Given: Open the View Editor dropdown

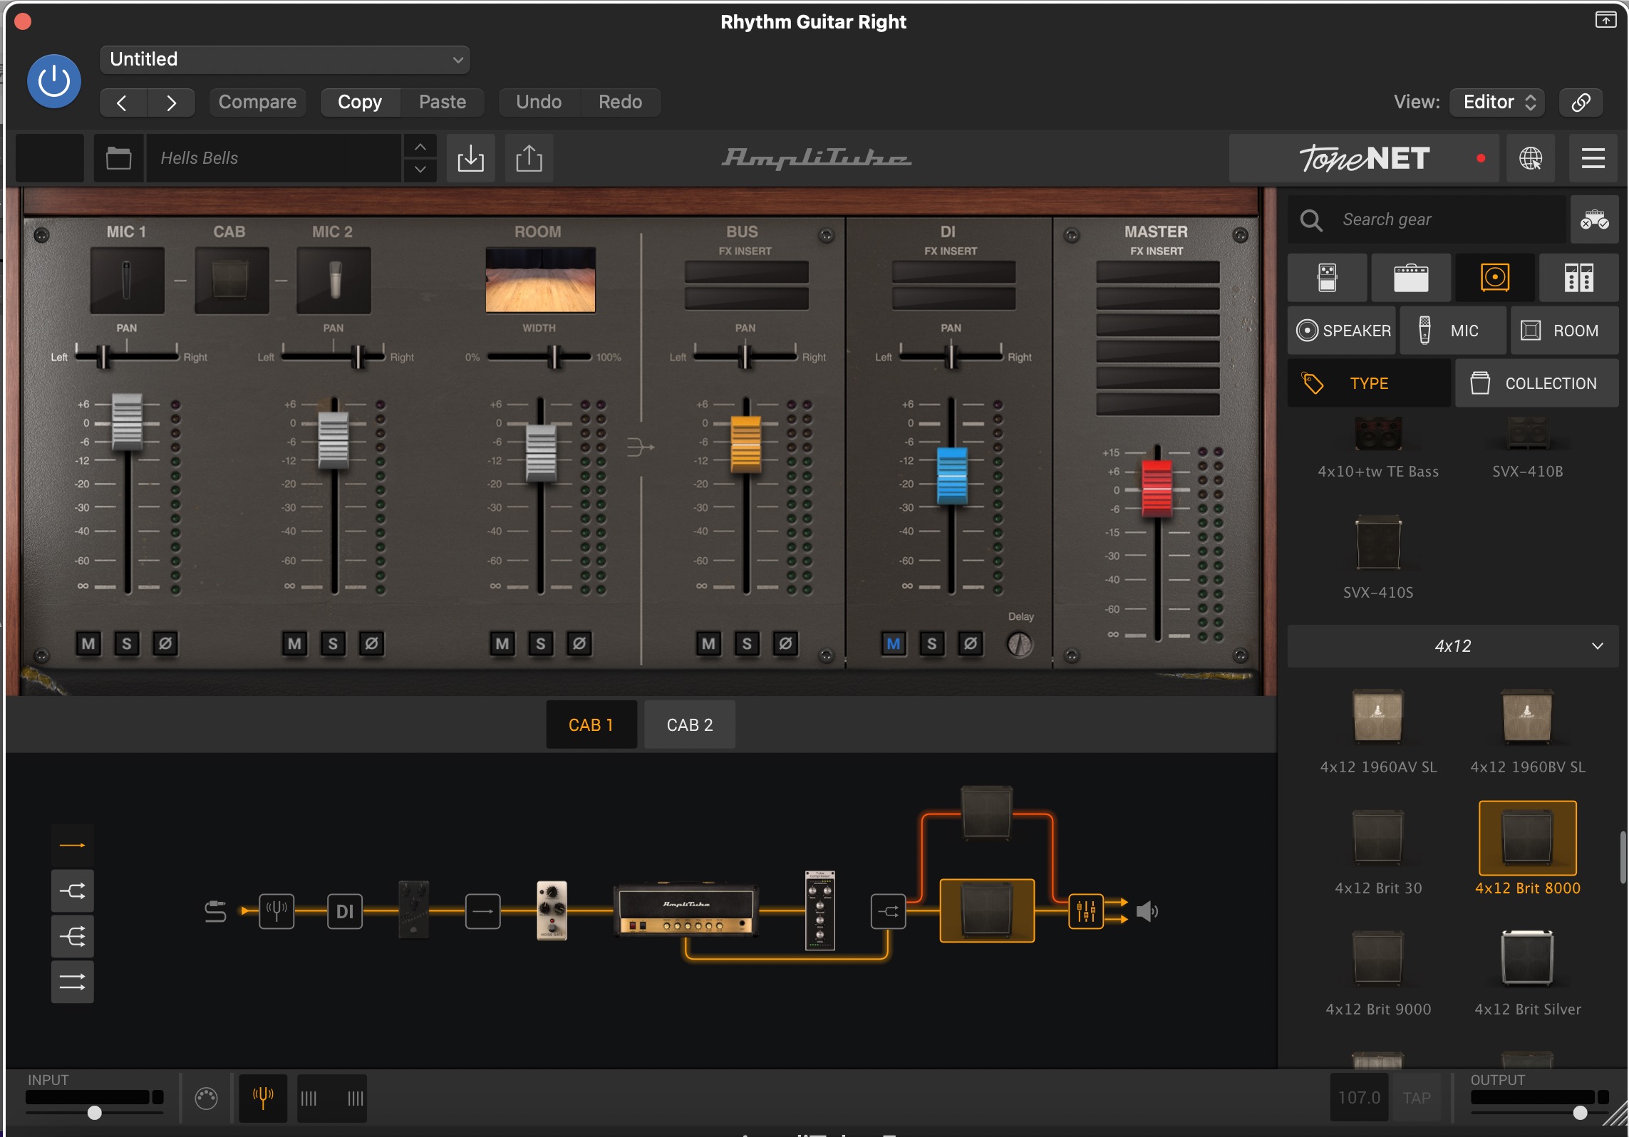Looking at the screenshot, I should [1497, 103].
